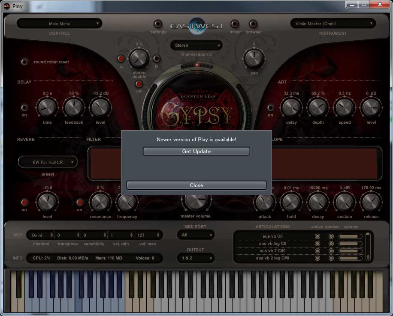Viewport: 393px width, 316px height.
Task: Close the Play window
Action: click(380, 5)
